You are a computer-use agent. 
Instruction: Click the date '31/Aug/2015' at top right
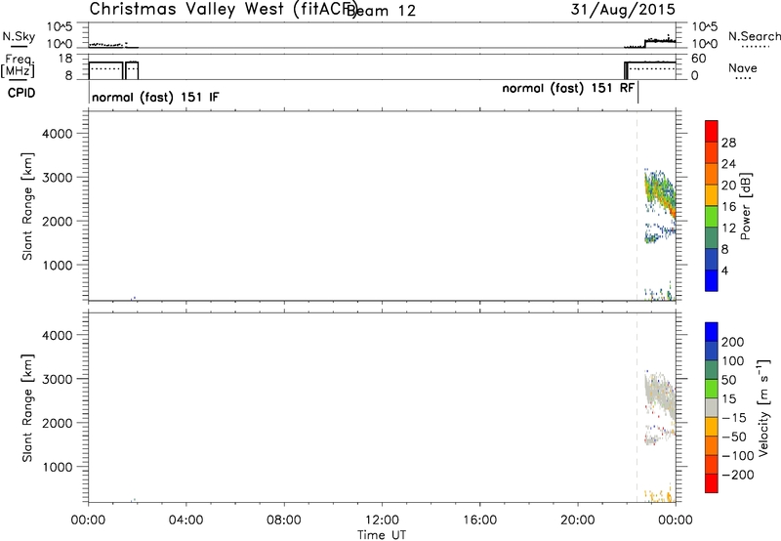coord(623,10)
